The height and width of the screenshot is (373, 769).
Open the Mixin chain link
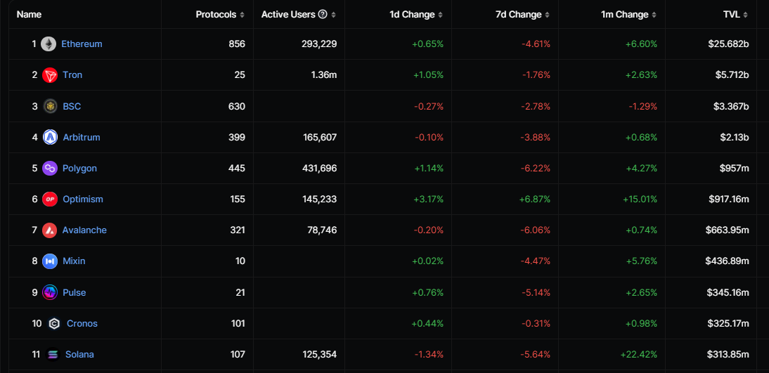coord(74,261)
